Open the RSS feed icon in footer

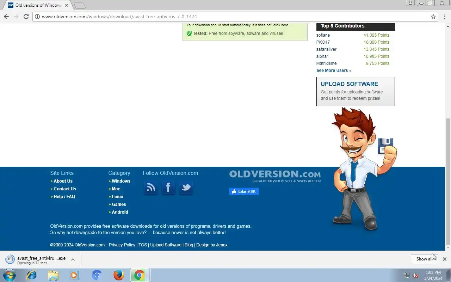[x=151, y=187]
